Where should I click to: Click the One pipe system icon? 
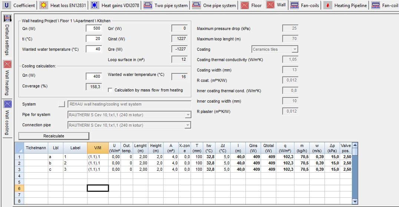(197, 5)
